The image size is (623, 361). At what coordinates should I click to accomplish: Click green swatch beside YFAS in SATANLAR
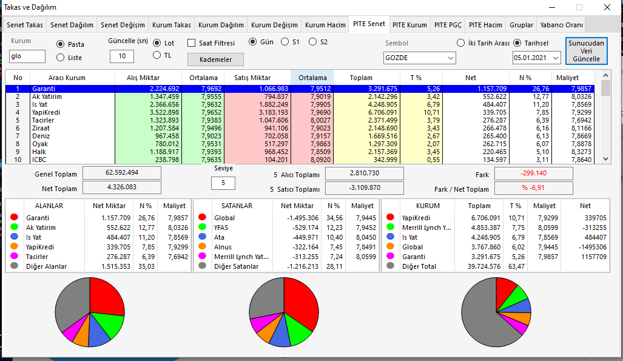click(x=202, y=227)
